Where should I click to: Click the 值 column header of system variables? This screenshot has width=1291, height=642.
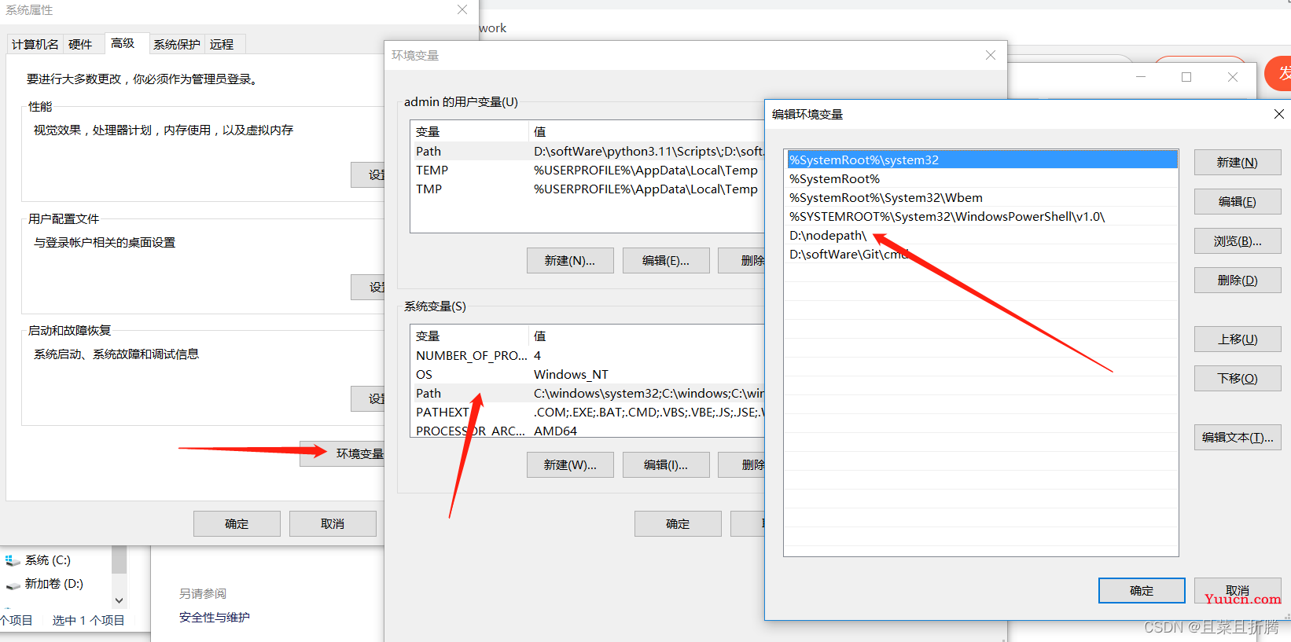[647, 336]
